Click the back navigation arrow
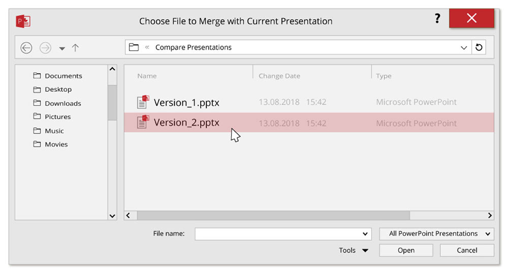 tap(26, 48)
